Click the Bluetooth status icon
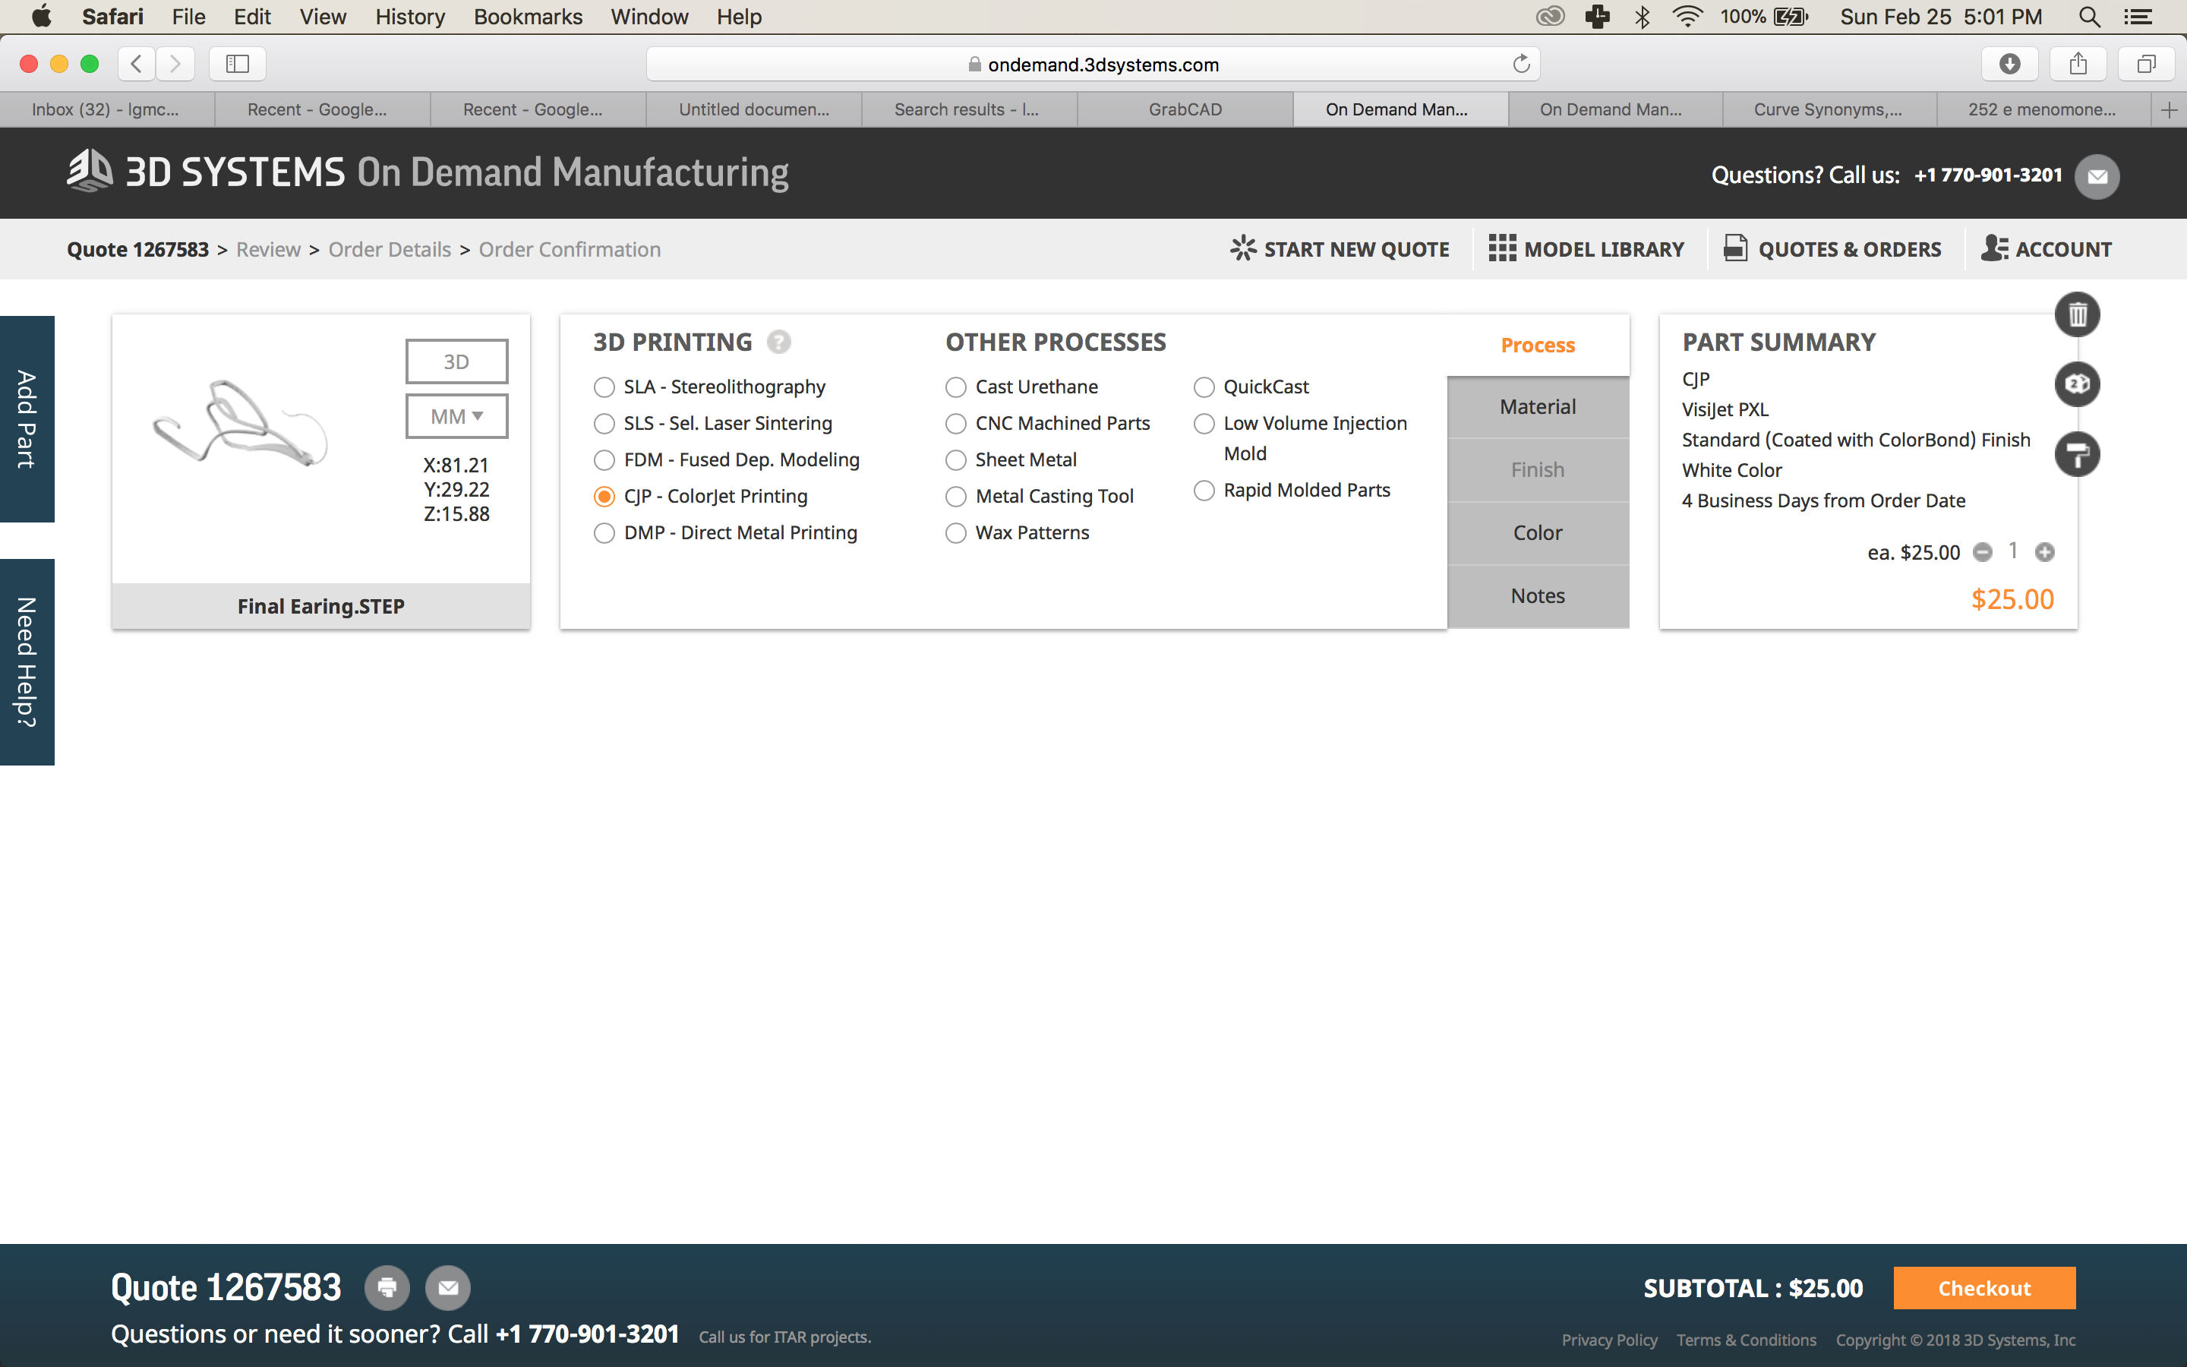Viewport: 2187px width, 1367px height. pos(1642,16)
